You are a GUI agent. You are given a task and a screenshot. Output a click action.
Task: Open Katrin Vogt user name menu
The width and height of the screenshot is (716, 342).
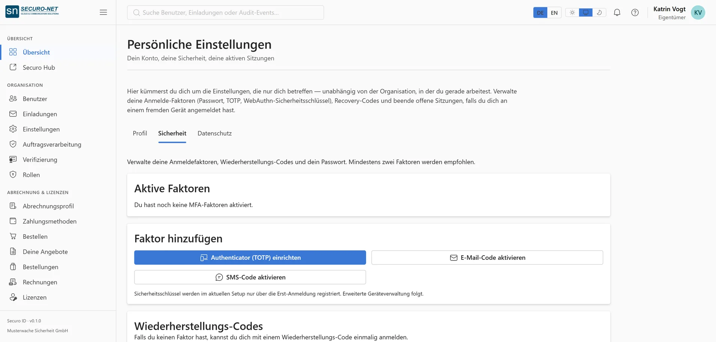coord(670,9)
